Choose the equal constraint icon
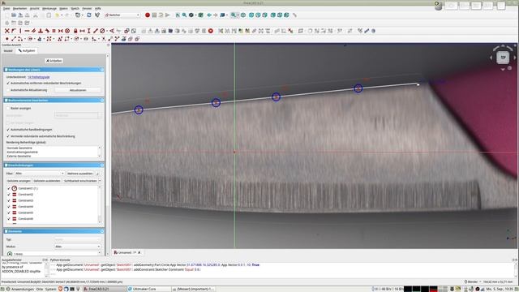Screen dimensions: 519x292 pos(54,31)
